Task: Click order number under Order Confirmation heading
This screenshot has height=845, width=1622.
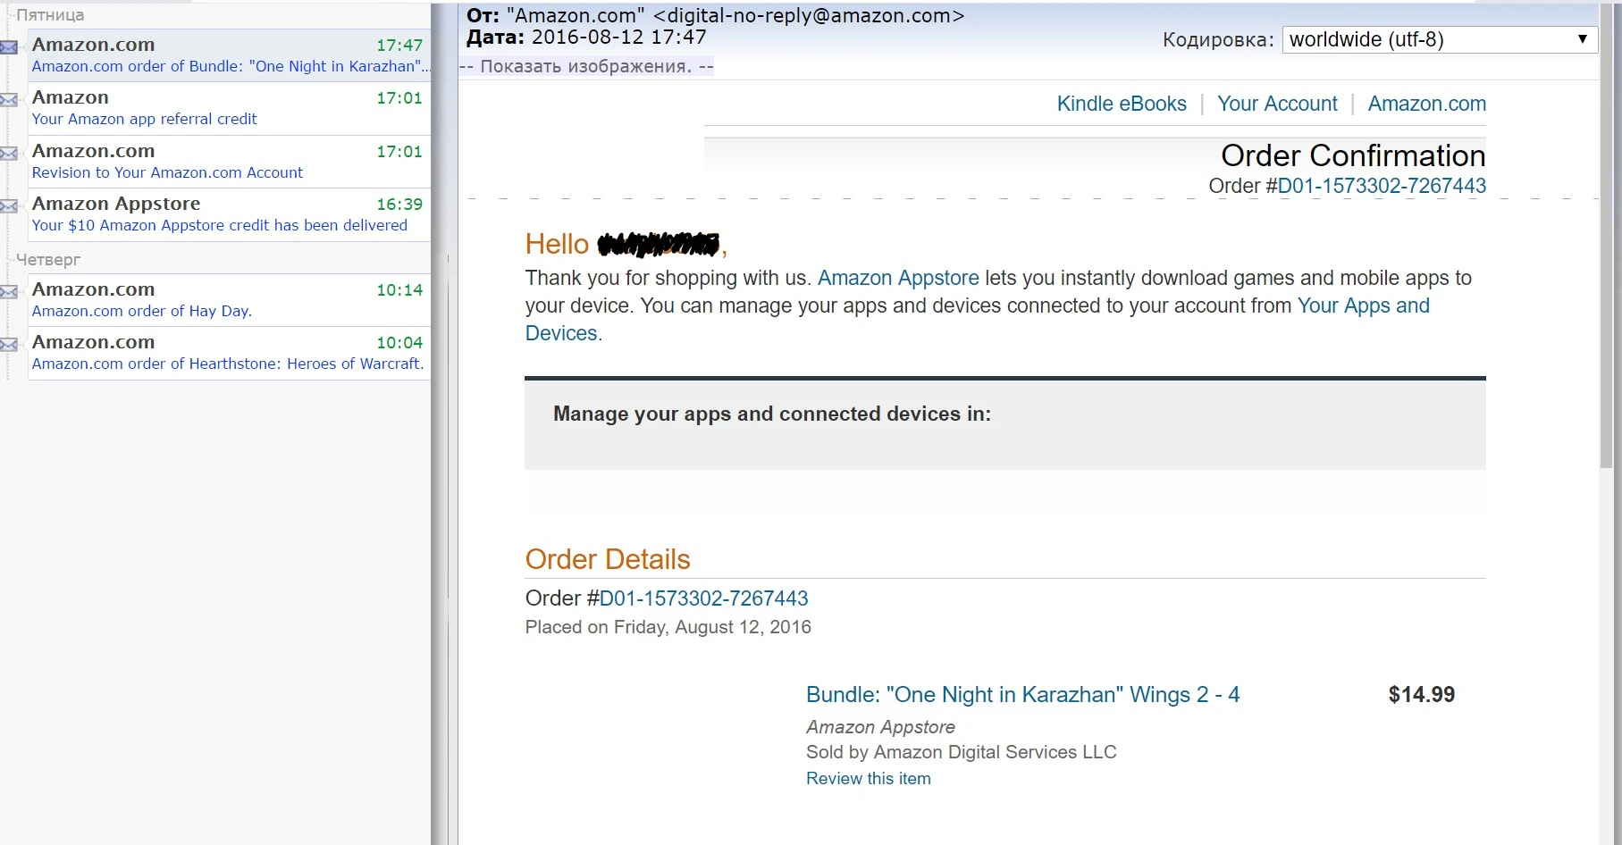Action: [x=1382, y=186]
